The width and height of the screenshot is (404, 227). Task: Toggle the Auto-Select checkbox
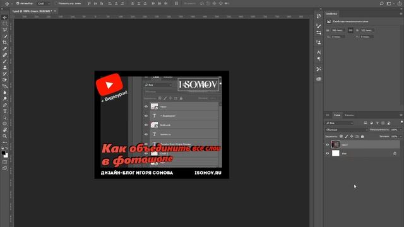pos(18,3)
